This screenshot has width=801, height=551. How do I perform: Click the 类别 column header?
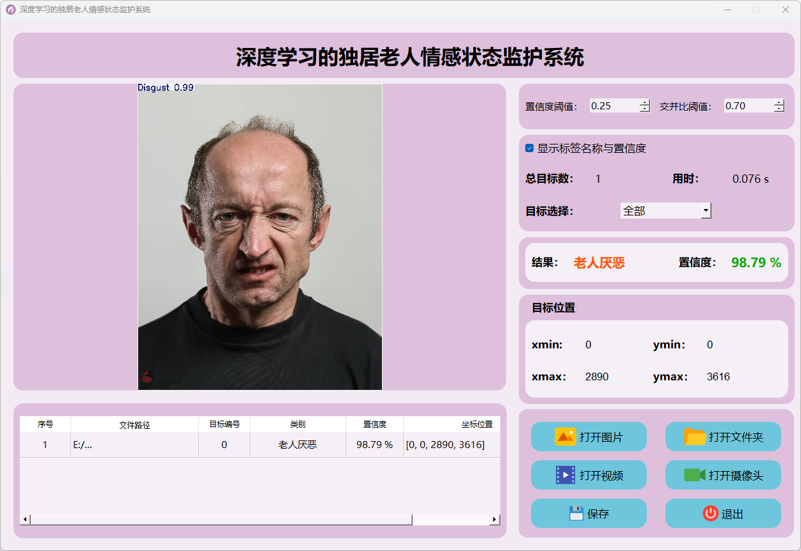pos(297,424)
